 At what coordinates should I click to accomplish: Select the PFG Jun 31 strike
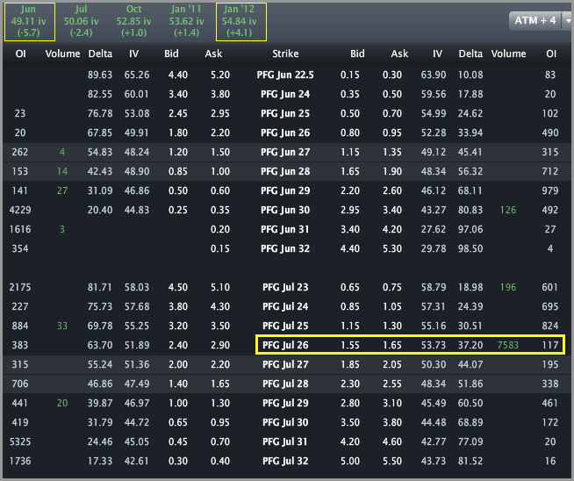[x=285, y=229]
